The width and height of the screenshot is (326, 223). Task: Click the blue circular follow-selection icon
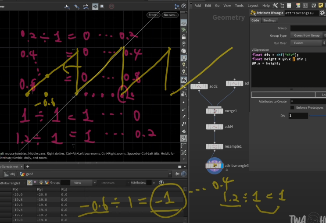point(184,174)
